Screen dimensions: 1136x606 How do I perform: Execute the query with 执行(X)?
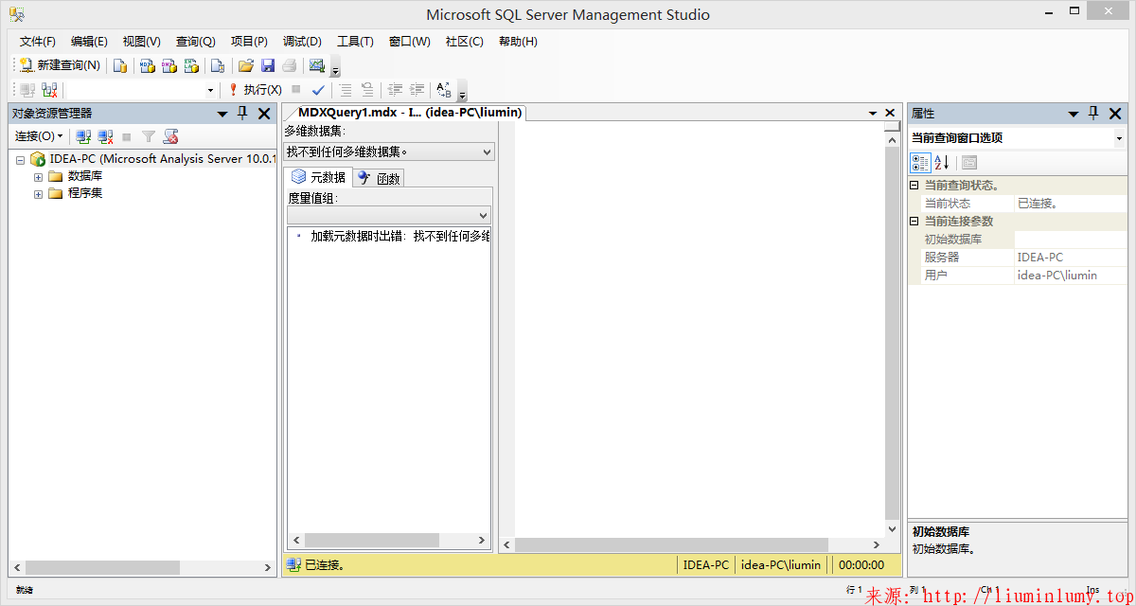pyautogui.click(x=255, y=90)
